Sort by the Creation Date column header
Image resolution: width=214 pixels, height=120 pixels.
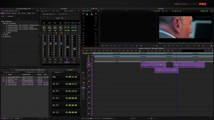26,75
